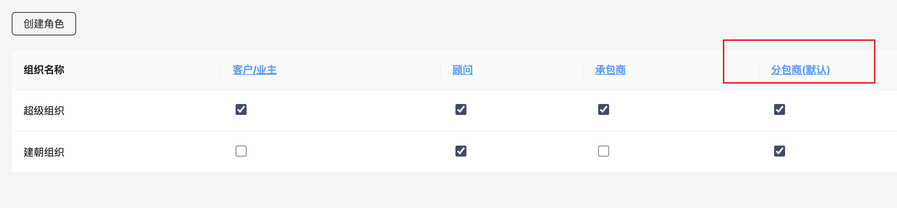Image resolution: width=897 pixels, height=208 pixels.
Task: Enable 客户/业主 for 建朝组织
Action: point(241,151)
